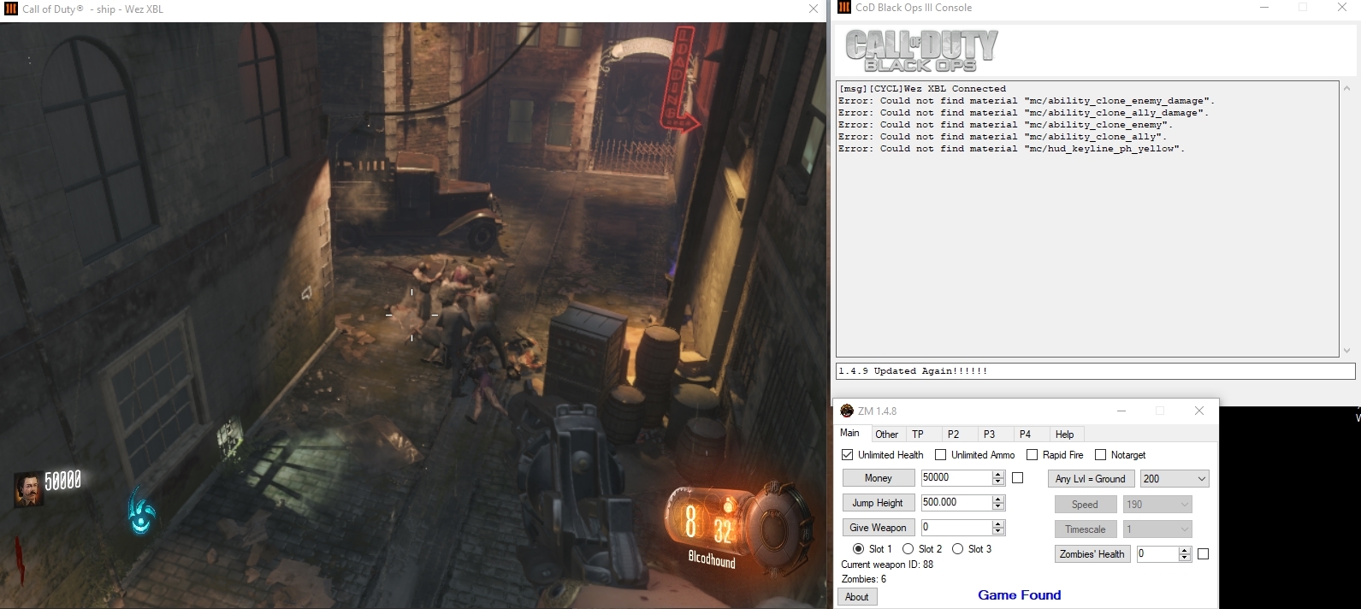The width and height of the screenshot is (1361, 609).
Task: Click the console log scroll down arrow
Action: (x=1347, y=350)
